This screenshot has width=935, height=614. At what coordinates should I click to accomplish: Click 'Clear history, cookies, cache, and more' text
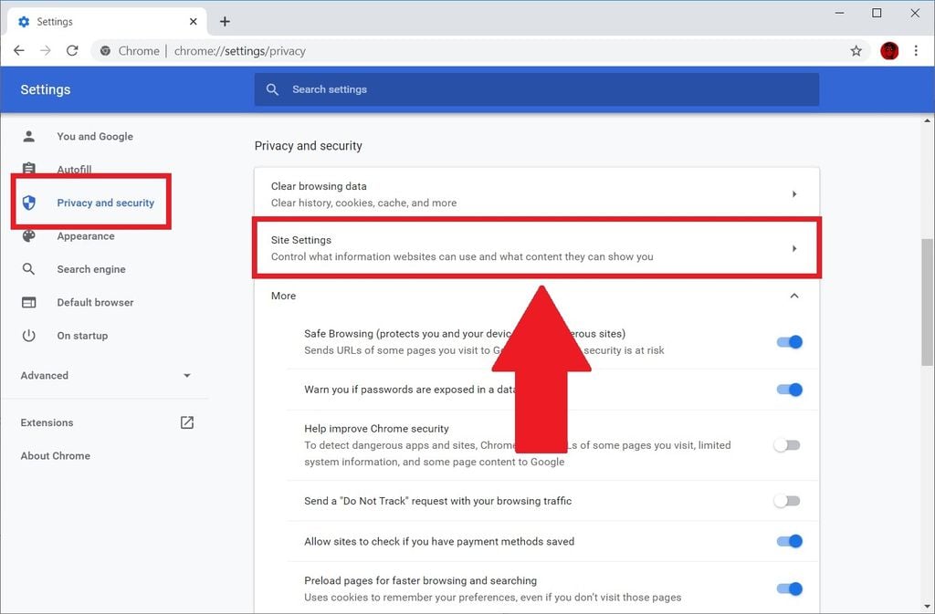[363, 203]
